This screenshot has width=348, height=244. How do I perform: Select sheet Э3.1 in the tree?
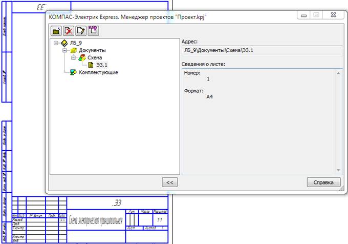pos(102,65)
